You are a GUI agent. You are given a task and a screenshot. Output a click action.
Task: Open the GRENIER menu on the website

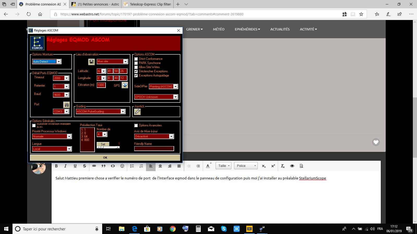[x=194, y=29]
